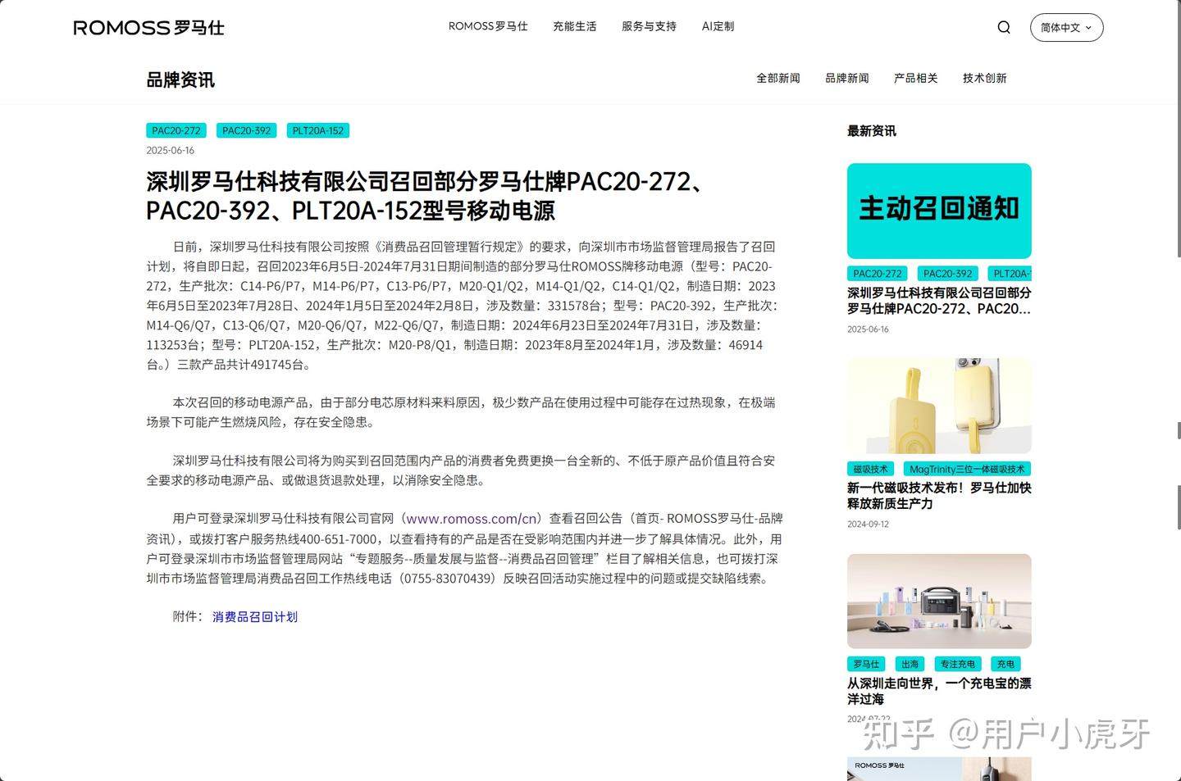Screen dimensions: 1181x781
Task: Click the 罗马仕 tag
Action: pos(866,665)
